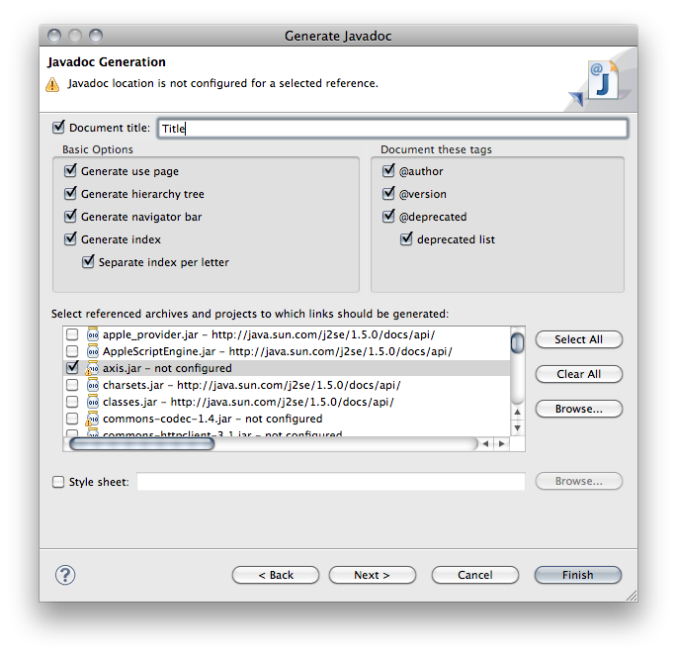Disable Generate navigator bar option
The image size is (677, 656).
[70, 216]
